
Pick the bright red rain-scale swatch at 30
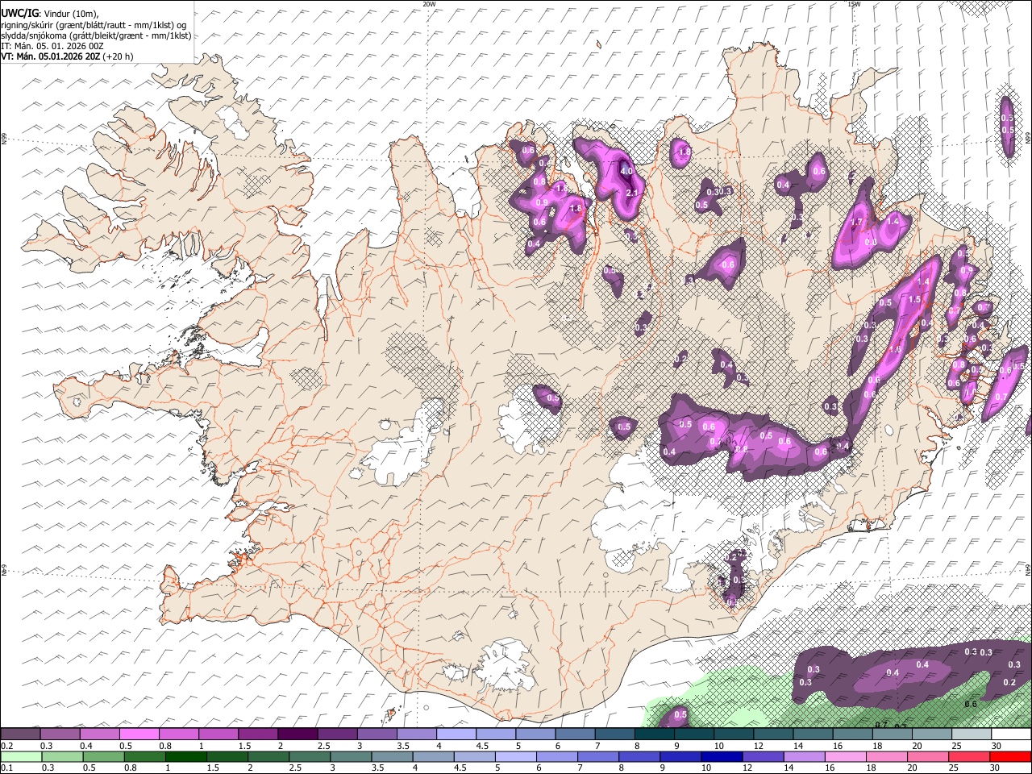(1011, 757)
